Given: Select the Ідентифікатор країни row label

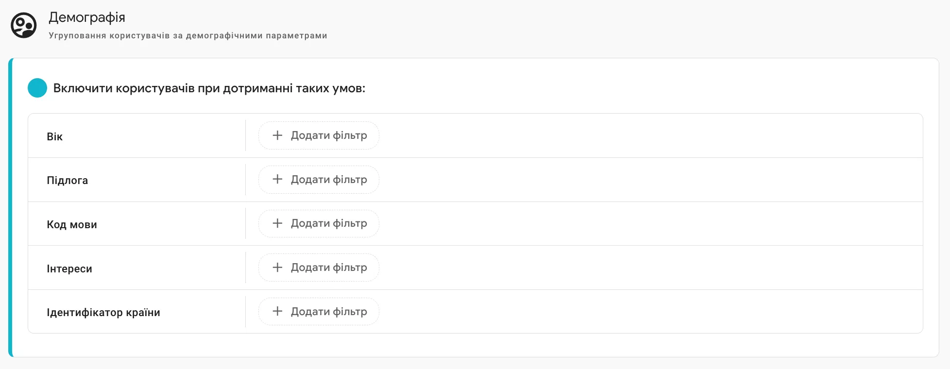Looking at the screenshot, I should [x=104, y=312].
